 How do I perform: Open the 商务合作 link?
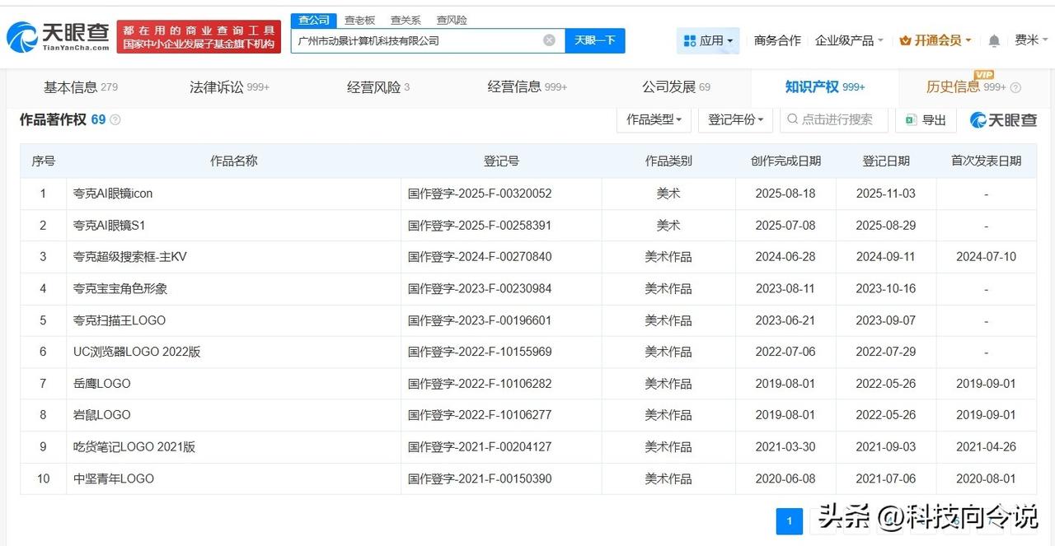click(x=777, y=40)
